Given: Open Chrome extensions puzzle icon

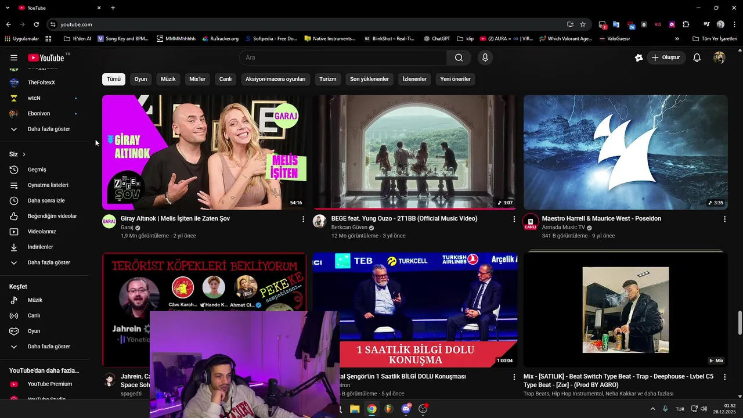Looking at the screenshot, I should coord(686,24).
